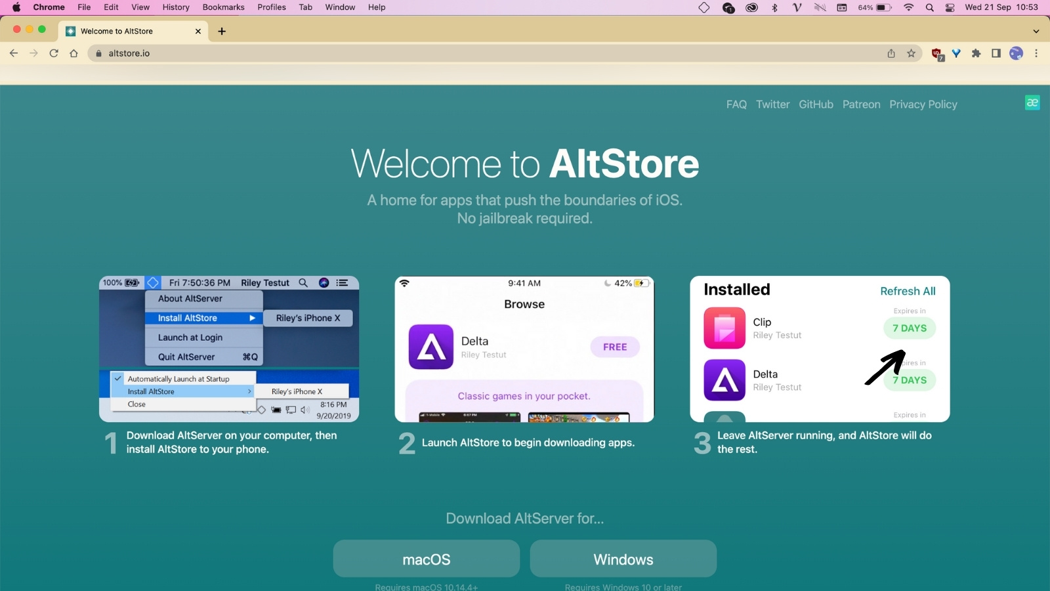Click the AltServer menu screenshot thumbnail

[229, 349]
